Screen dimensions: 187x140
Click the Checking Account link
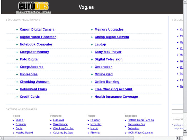[x=35, y=82]
